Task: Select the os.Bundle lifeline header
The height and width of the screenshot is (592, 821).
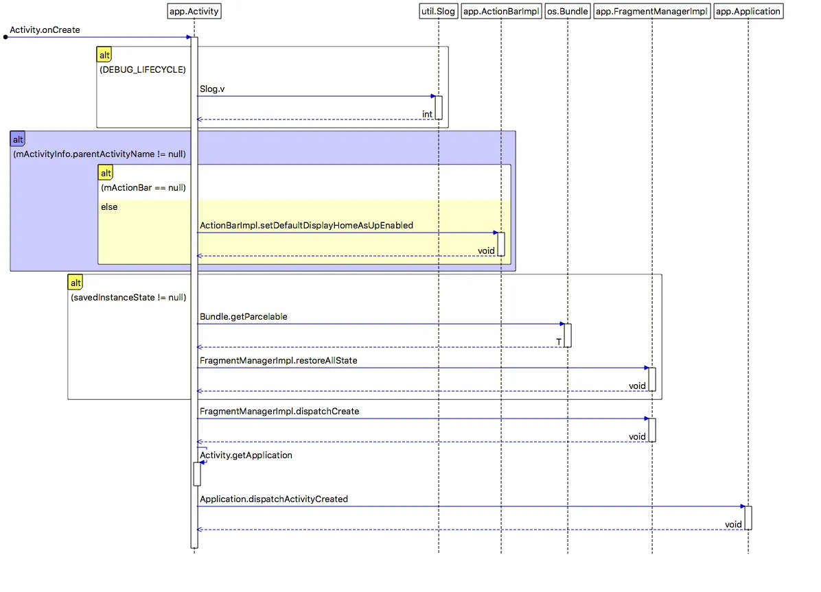Action: pyautogui.click(x=568, y=11)
